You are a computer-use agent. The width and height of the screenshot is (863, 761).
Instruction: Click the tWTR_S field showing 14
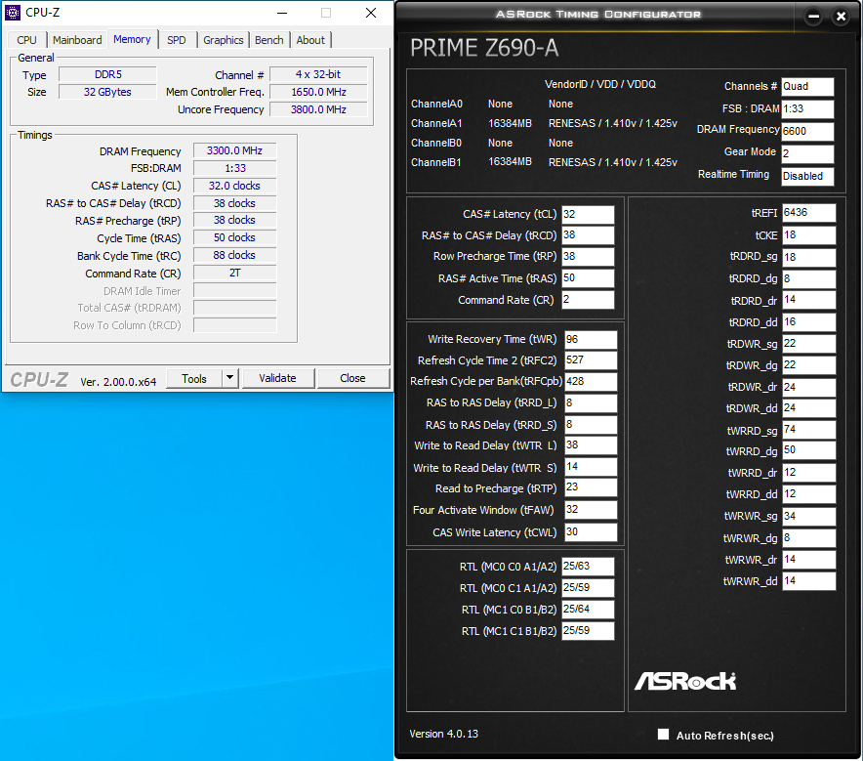click(x=591, y=467)
